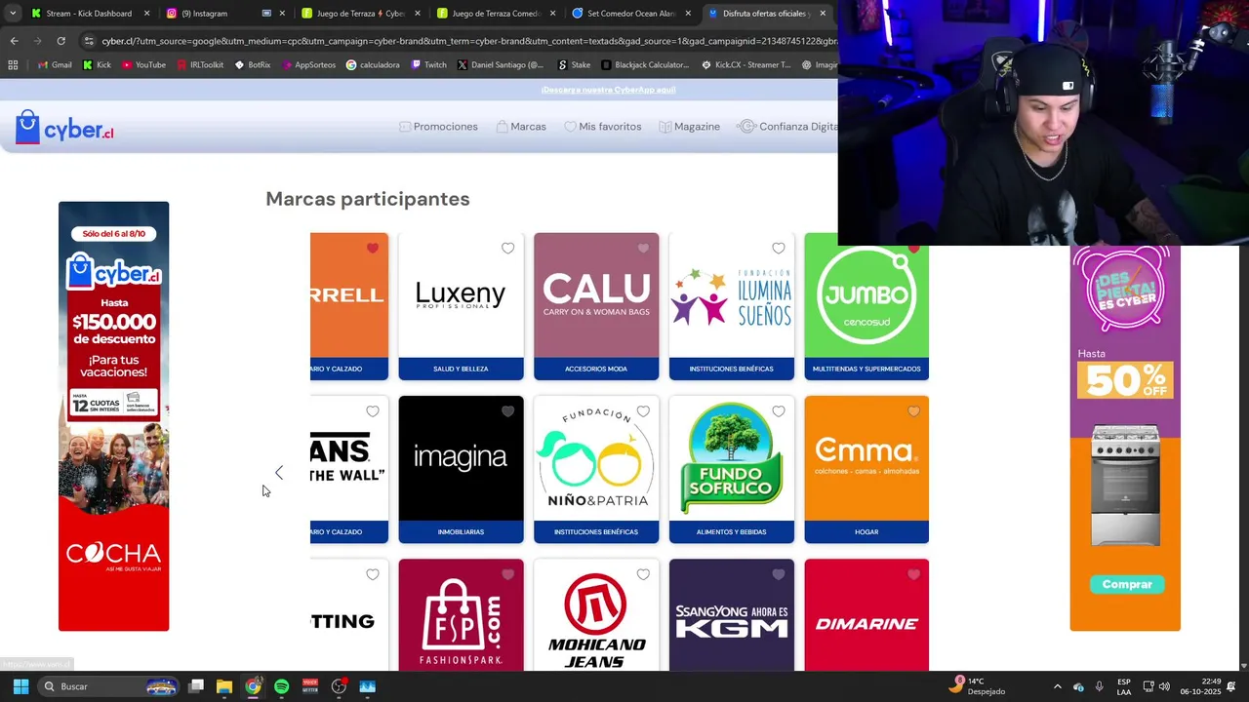This screenshot has height=702, width=1249.
Task: Open the site information icon in address bar
Action: point(89,41)
